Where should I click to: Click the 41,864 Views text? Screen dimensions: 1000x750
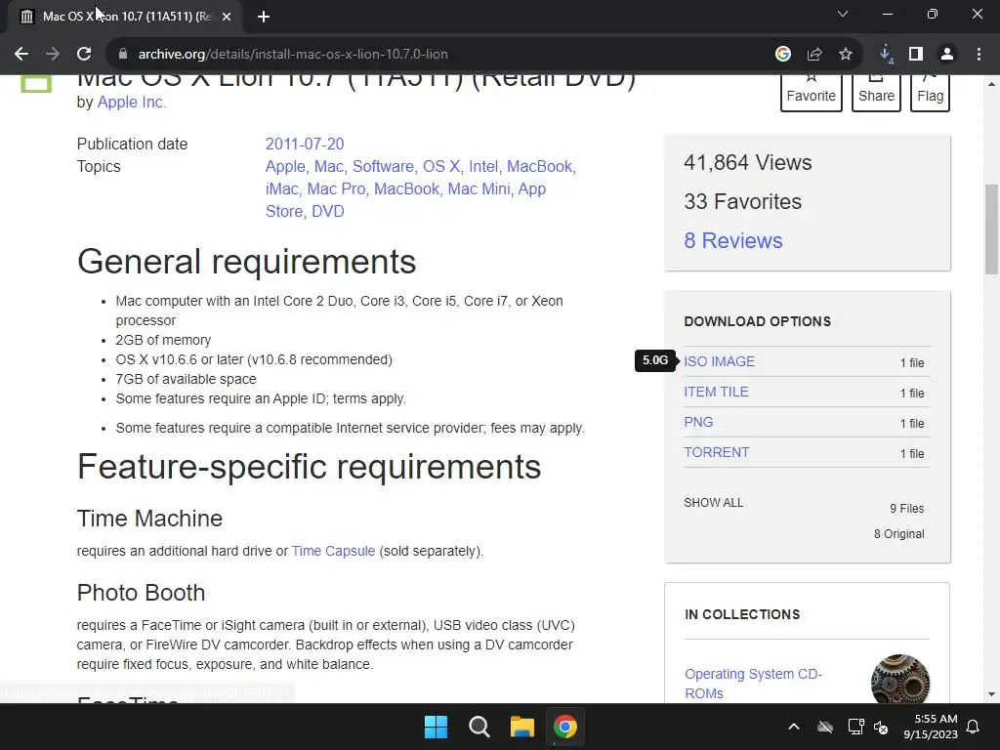[x=747, y=163]
